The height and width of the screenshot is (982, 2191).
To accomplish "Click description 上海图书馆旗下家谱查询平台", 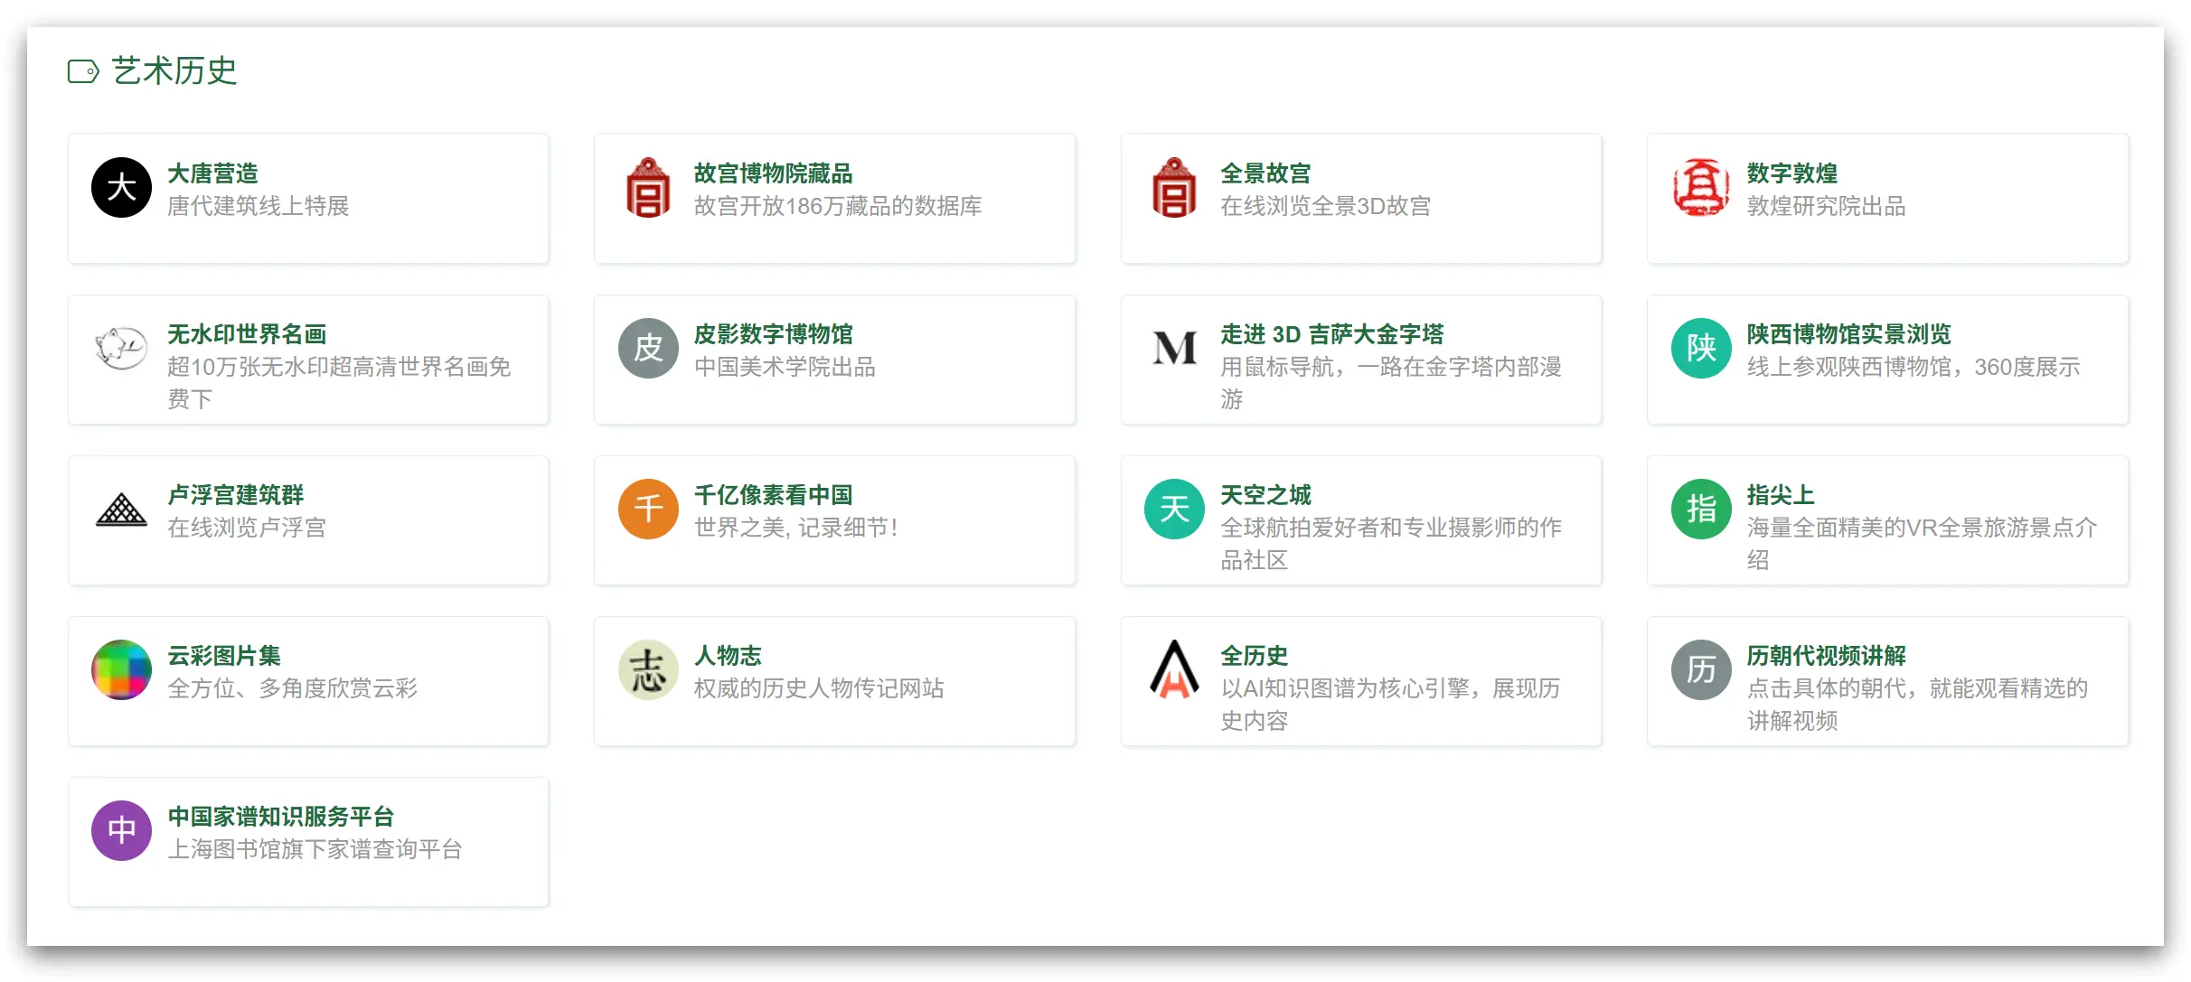I will tap(315, 849).
